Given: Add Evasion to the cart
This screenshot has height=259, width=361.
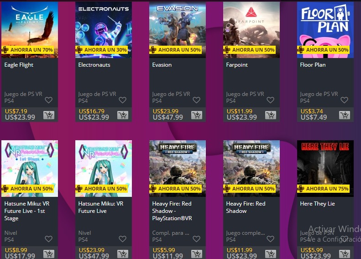Looking at the screenshot, I should point(197,115).
